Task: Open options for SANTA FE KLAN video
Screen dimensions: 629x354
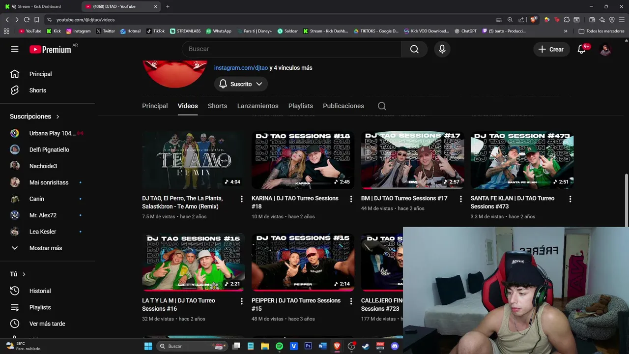Action: 570,199
